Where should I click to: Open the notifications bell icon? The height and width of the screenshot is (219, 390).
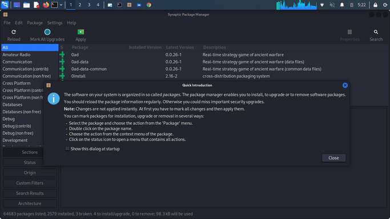342,5
